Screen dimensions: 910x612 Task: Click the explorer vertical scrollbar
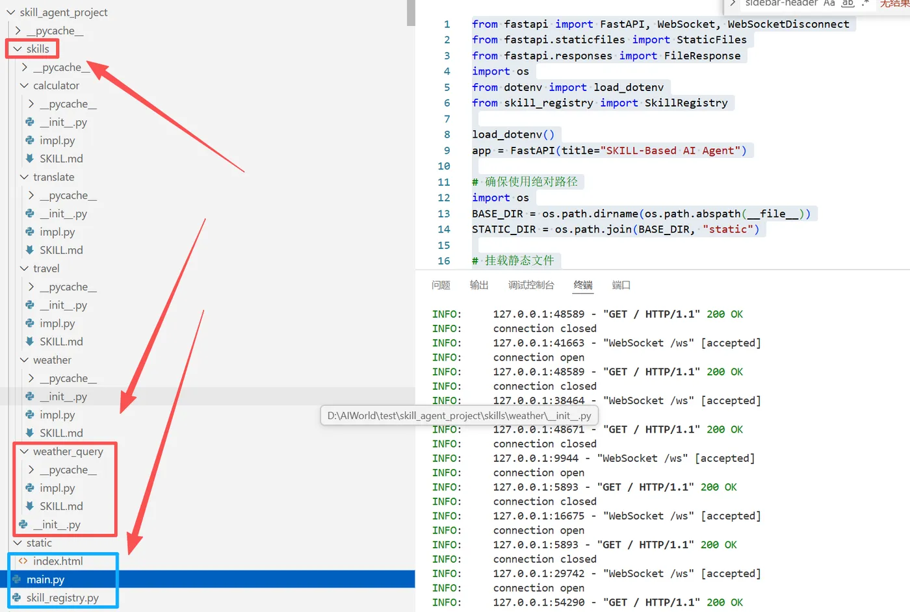411,13
